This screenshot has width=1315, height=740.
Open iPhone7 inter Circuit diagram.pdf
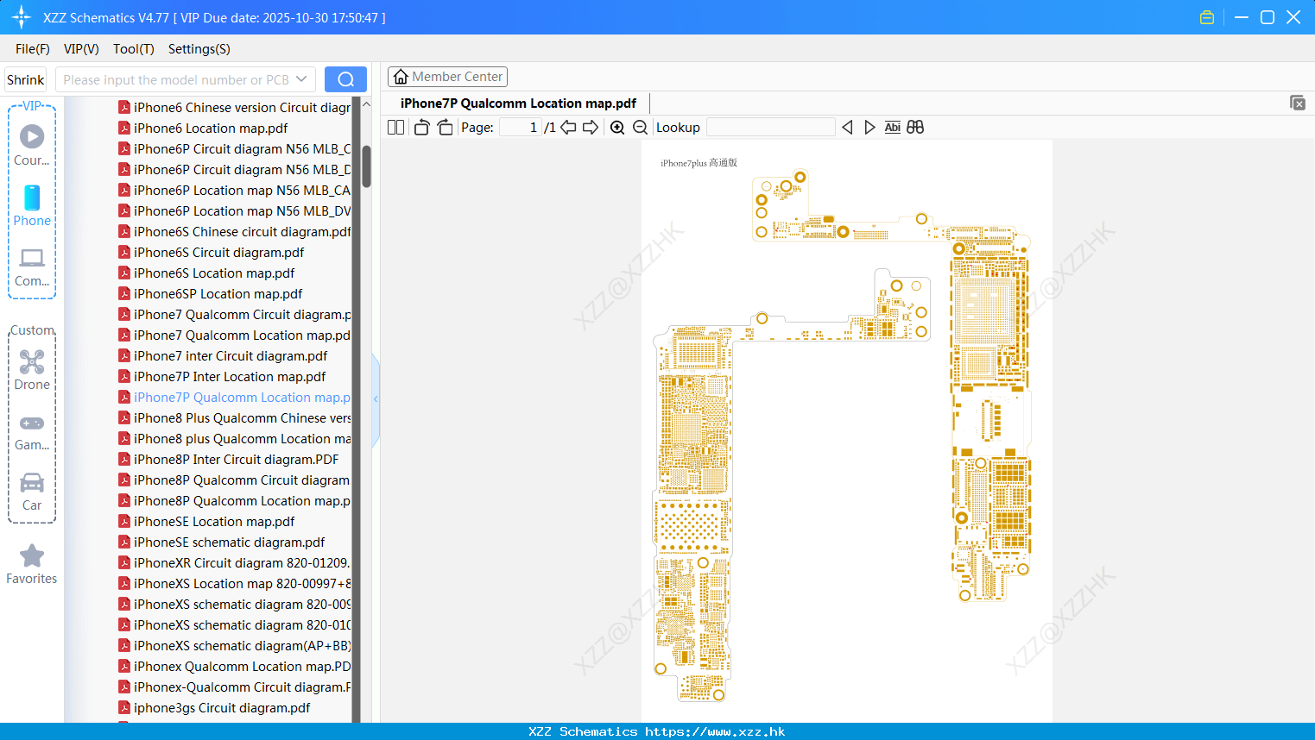(x=223, y=356)
